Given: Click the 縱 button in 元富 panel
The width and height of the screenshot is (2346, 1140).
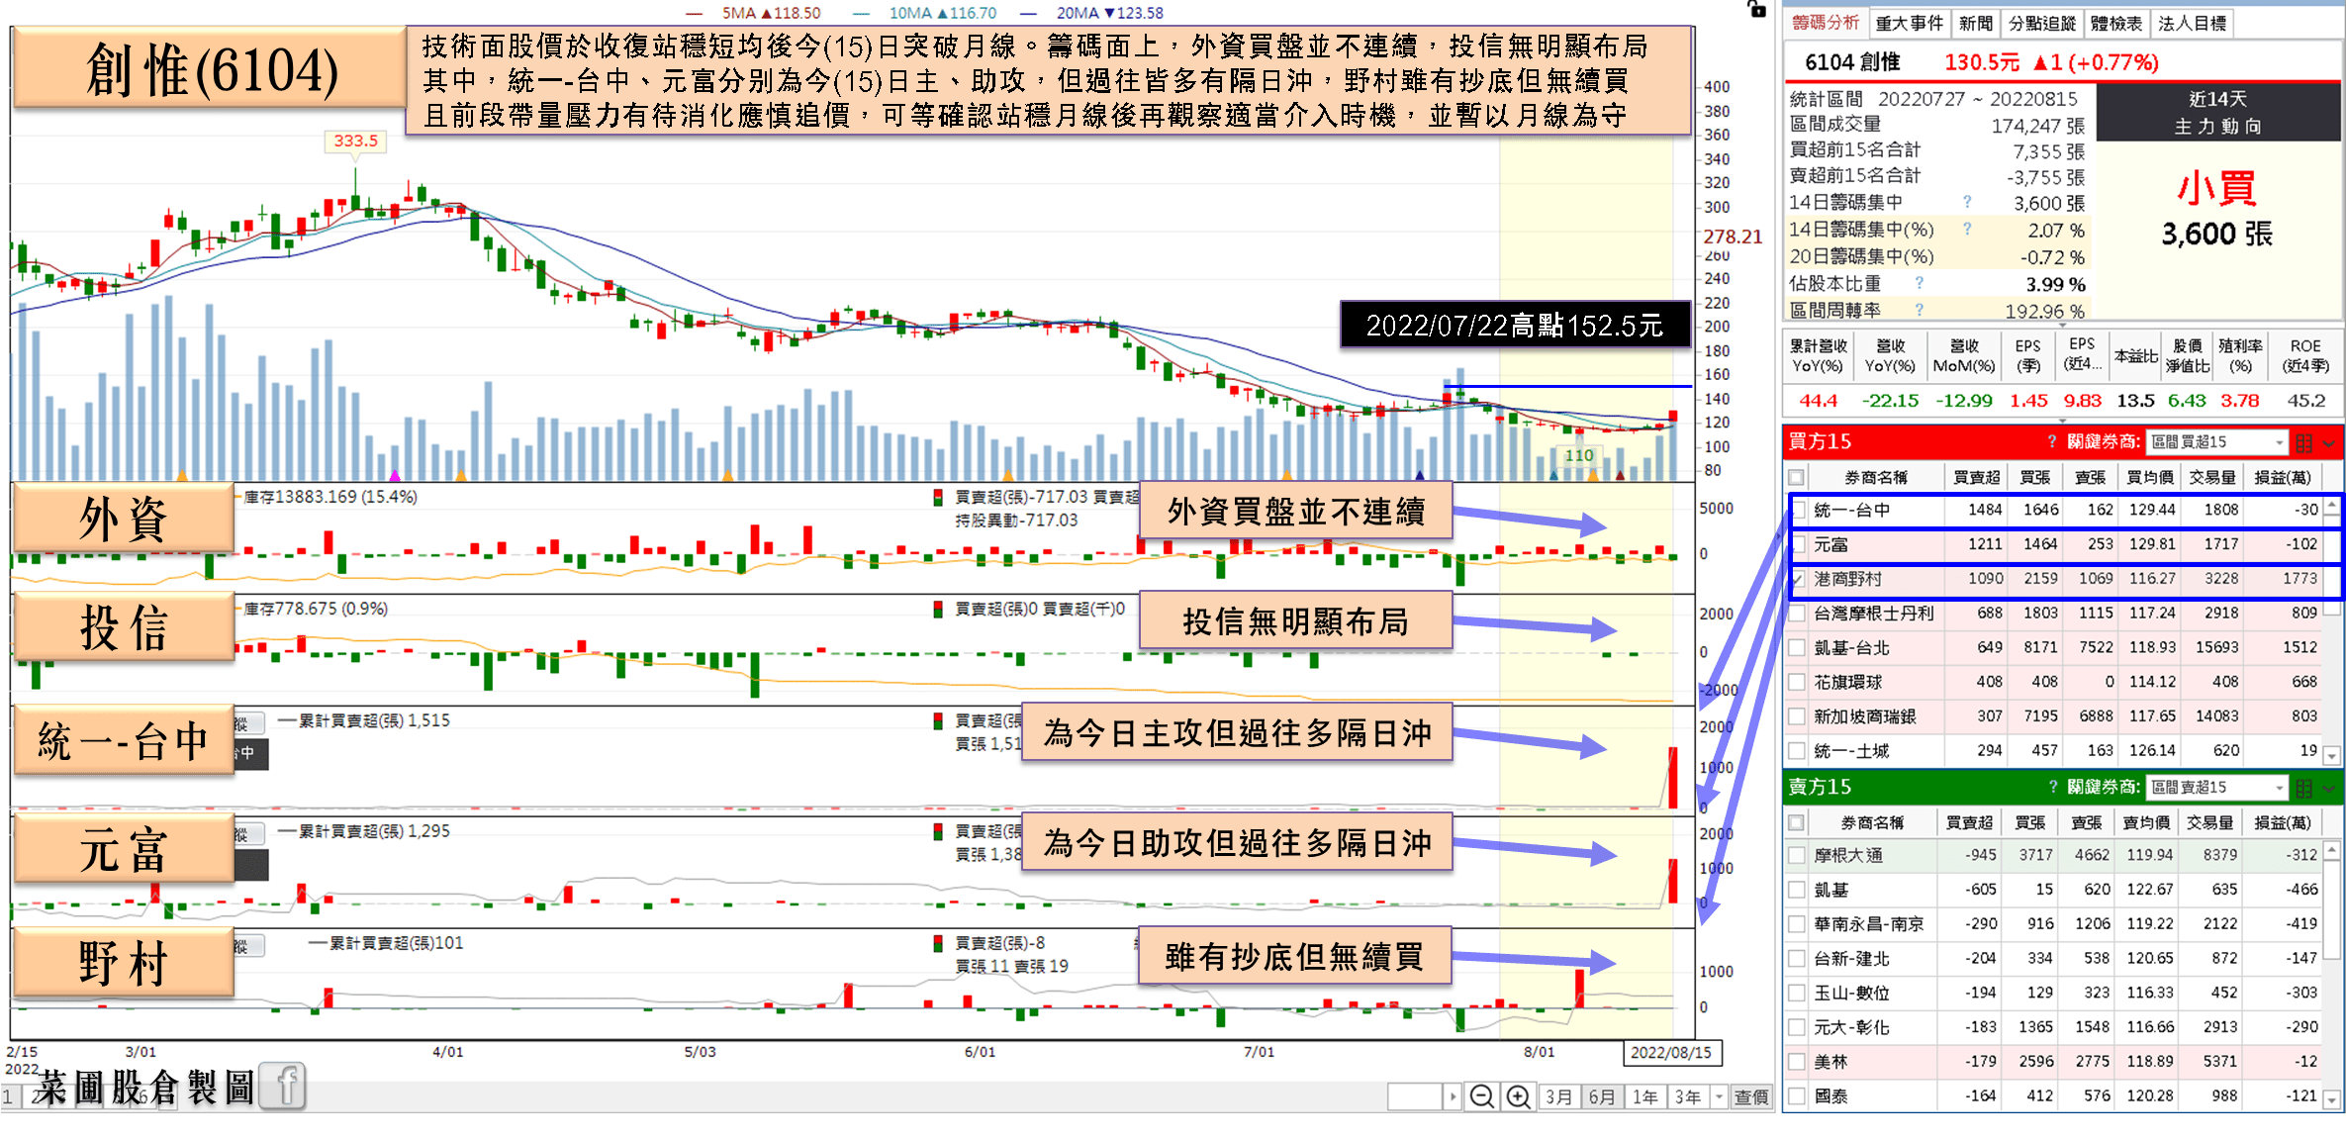Looking at the screenshot, I should click(248, 834).
